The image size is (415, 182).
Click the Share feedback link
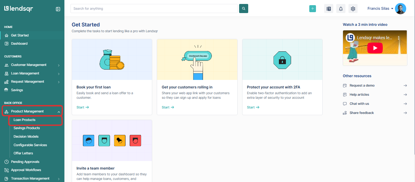[x=362, y=113]
